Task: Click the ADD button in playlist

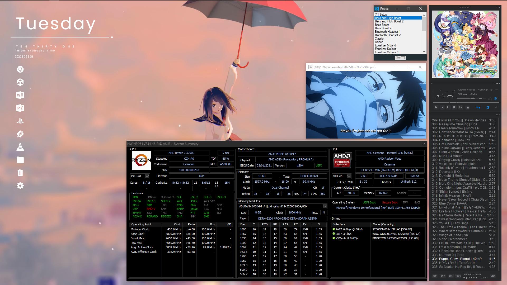Action: coord(435,276)
